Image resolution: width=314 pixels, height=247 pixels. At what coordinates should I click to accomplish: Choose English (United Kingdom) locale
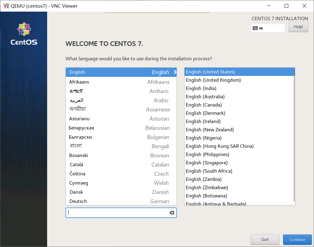[239, 80]
